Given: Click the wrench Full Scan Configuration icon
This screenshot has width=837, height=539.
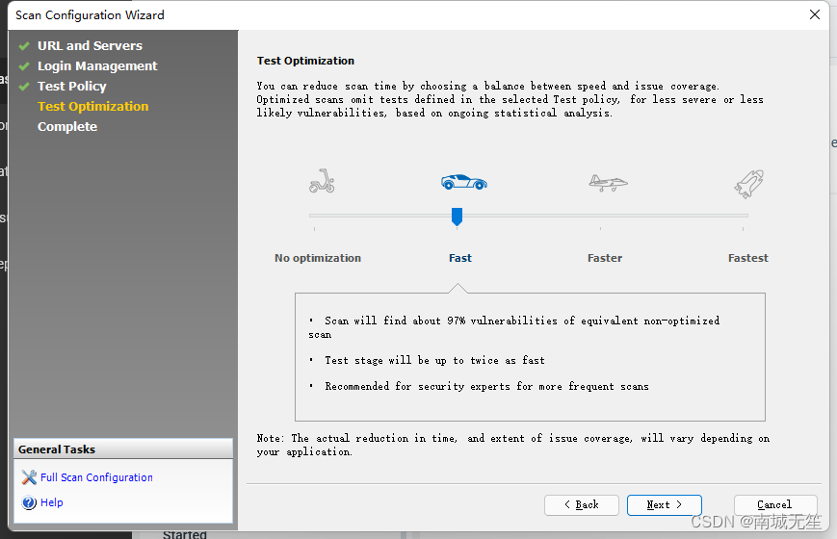Looking at the screenshot, I should point(29,477).
